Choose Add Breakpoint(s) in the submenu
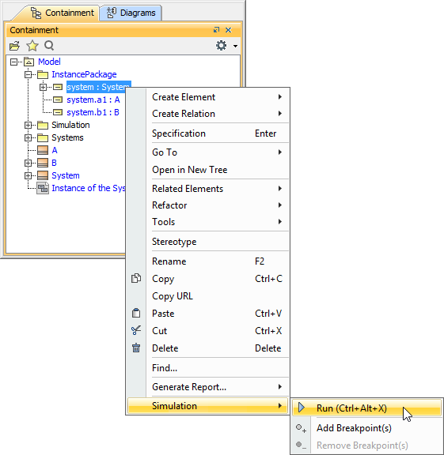 pos(366,428)
